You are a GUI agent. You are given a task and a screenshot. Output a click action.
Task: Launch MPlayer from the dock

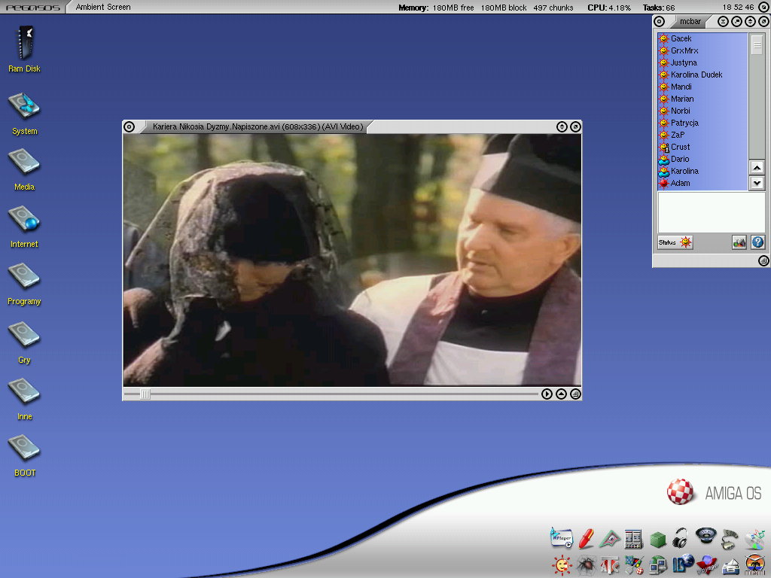[x=562, y=537]
